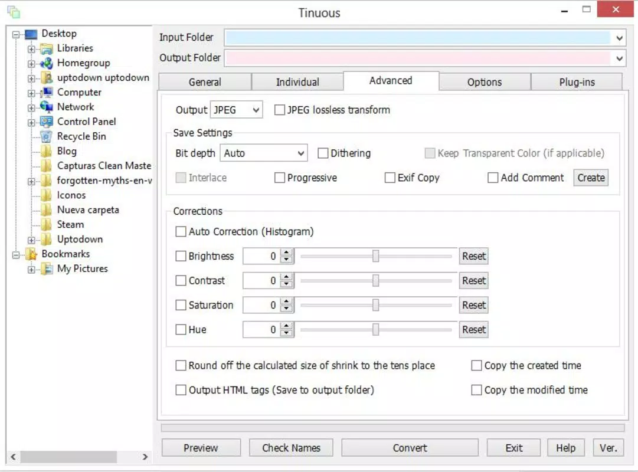Expand the Libraries tree node
Image resolution: width=638 pixels, height=472 pixels.
pyautogui.click(x=31, y=49)
